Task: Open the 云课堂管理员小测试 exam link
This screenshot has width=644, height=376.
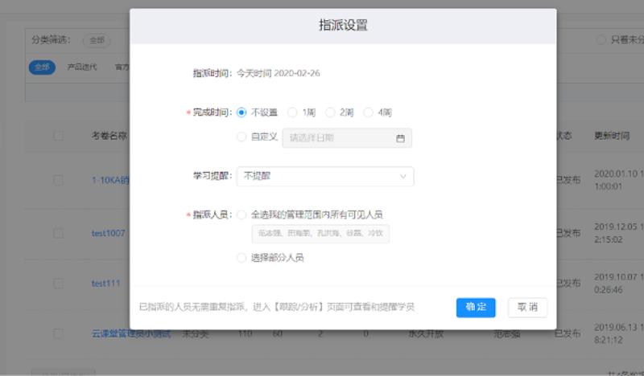Action: pos(131,333)
